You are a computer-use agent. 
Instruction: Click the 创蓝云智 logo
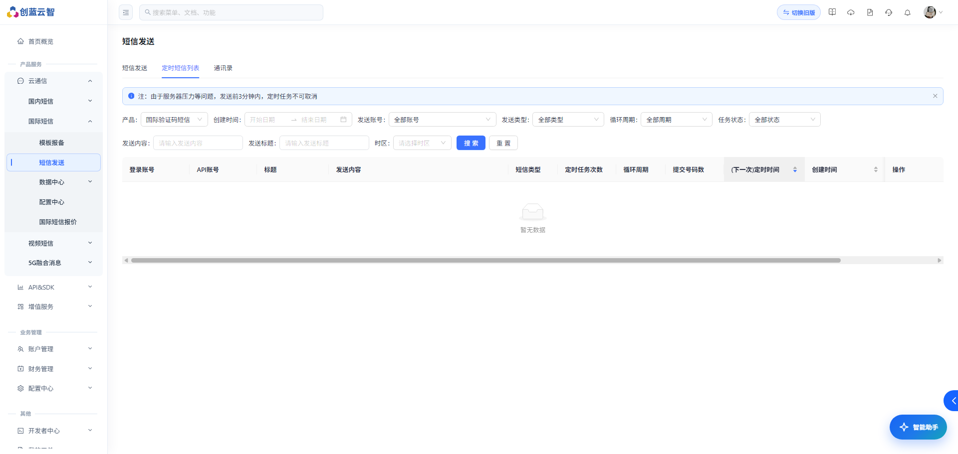click(x=31, y=12)
